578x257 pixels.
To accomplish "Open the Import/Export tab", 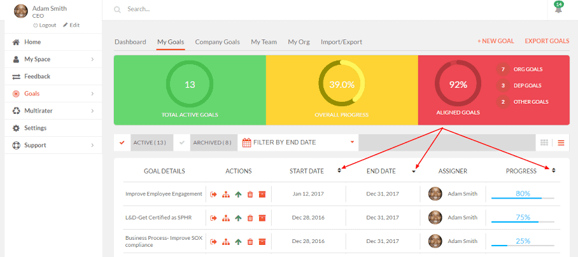I will 341,42.
